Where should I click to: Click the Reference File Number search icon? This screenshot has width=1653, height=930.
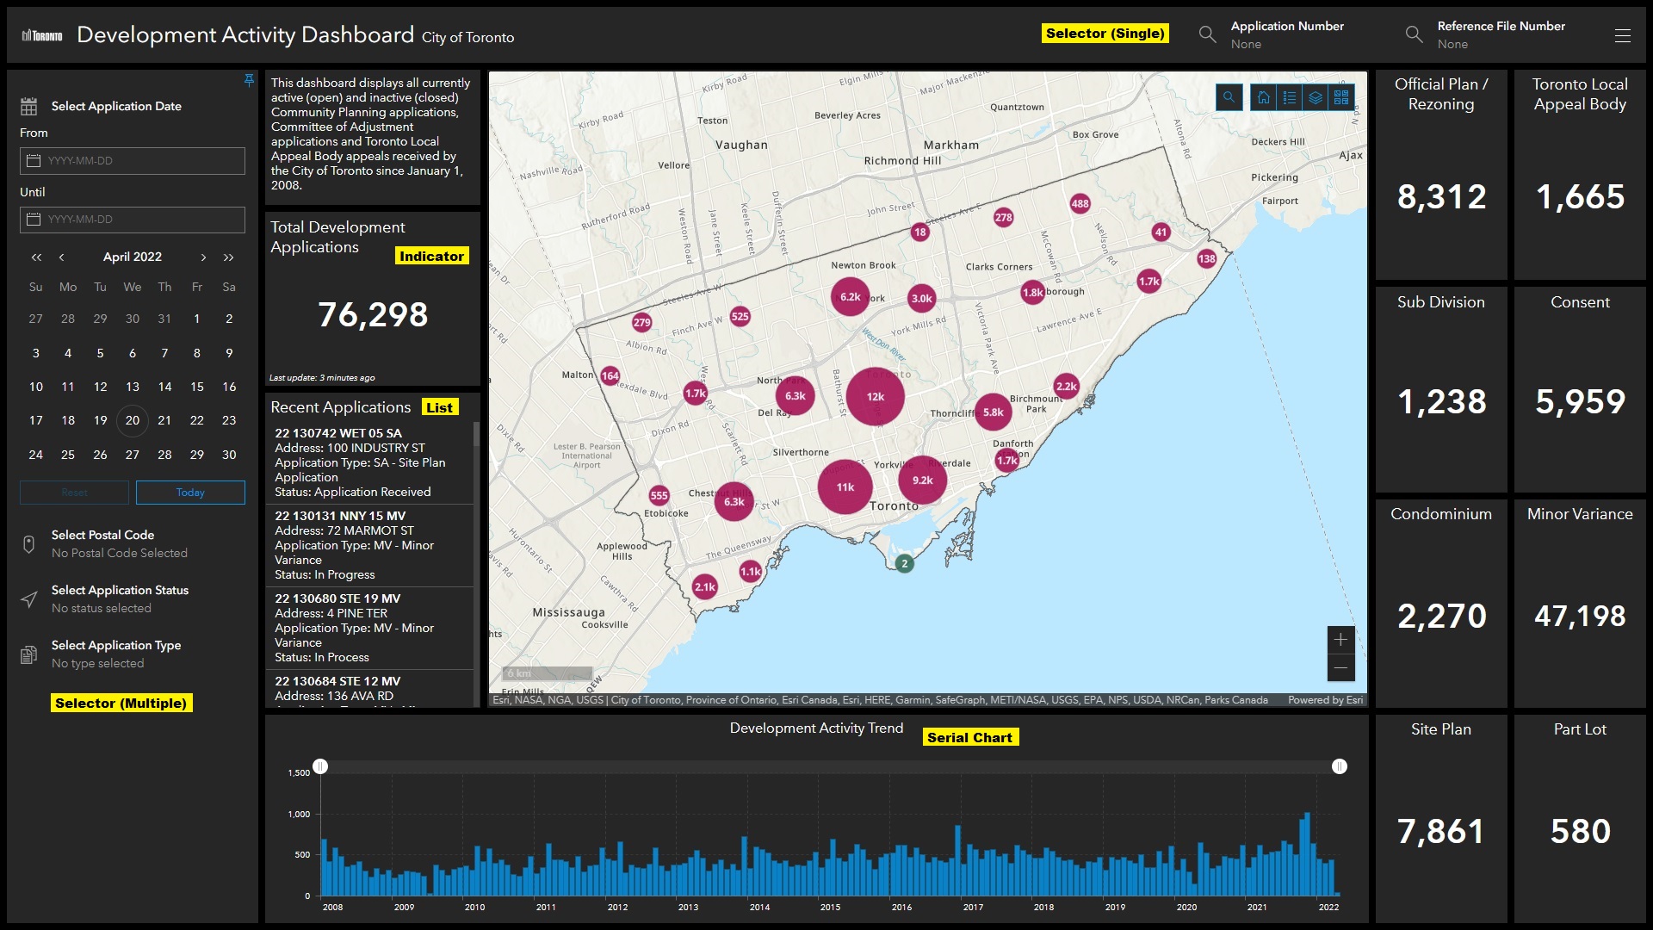[x=1415, y=35]
